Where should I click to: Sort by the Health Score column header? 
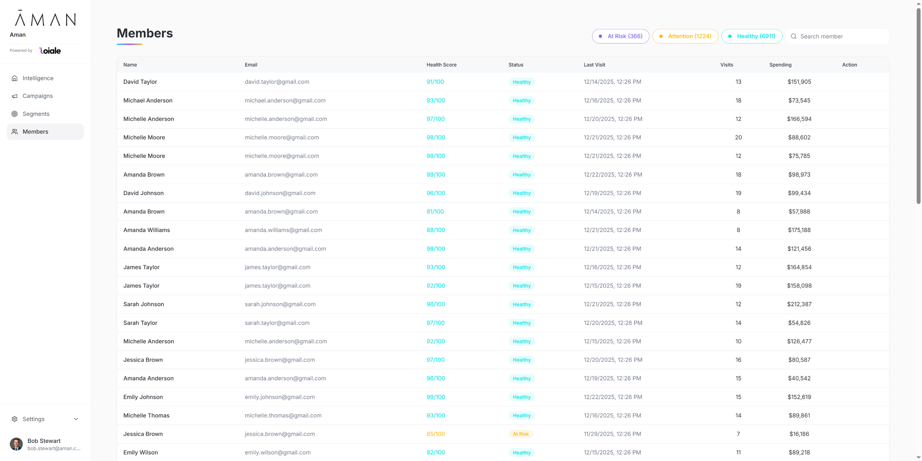441,65
